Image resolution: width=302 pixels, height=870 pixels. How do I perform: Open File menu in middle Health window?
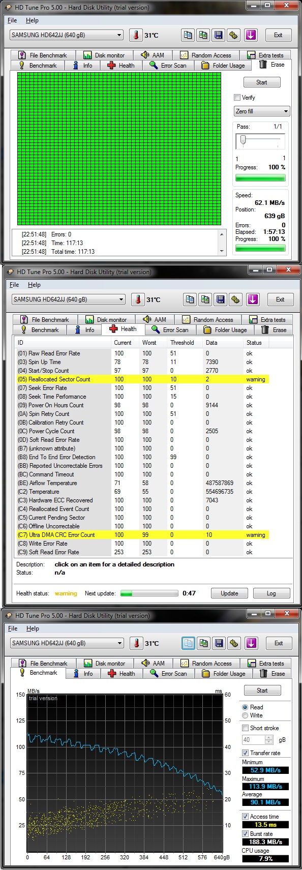pyautogui.click(x=14, y=285)
